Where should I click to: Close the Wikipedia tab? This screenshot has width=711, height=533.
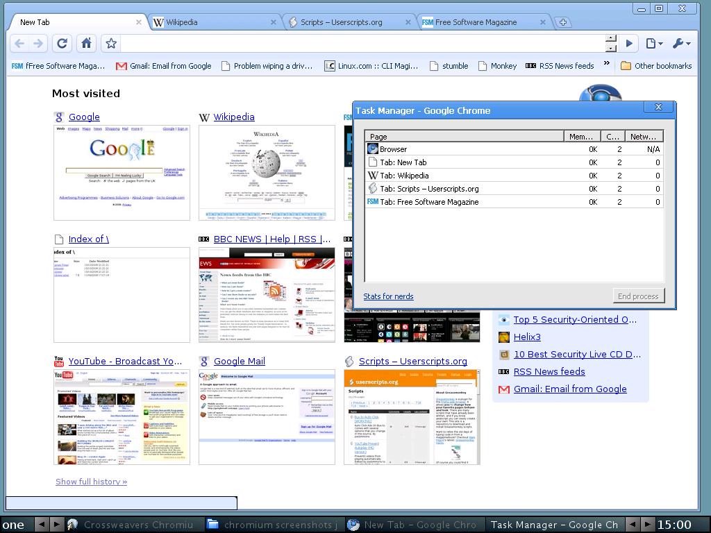pos(274,22)
